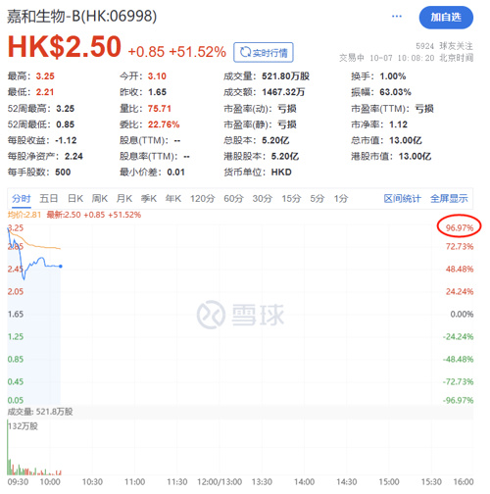490x494 pixels.
Task: Click the 区间统计 range statistics link
Action: pos(403,198)
